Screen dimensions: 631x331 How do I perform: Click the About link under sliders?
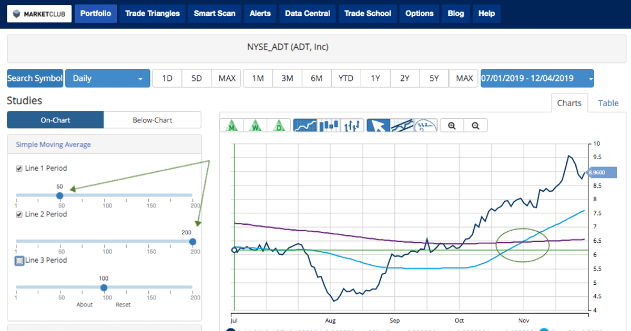point(85,305)
